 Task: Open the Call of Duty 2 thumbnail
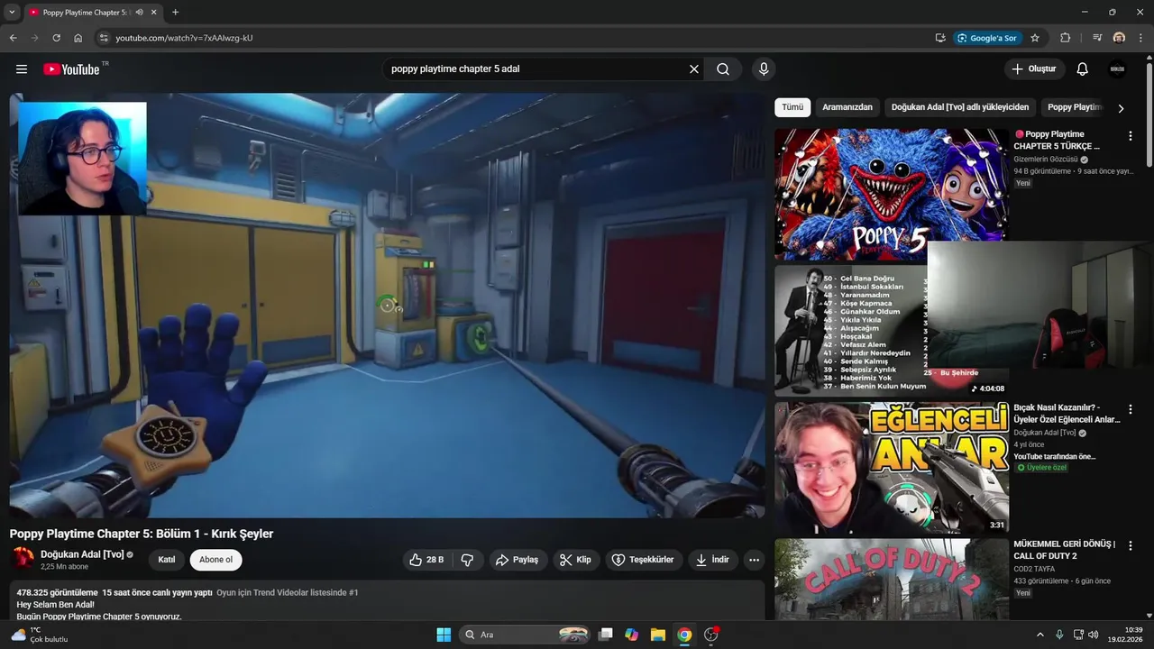click(891, 580)
